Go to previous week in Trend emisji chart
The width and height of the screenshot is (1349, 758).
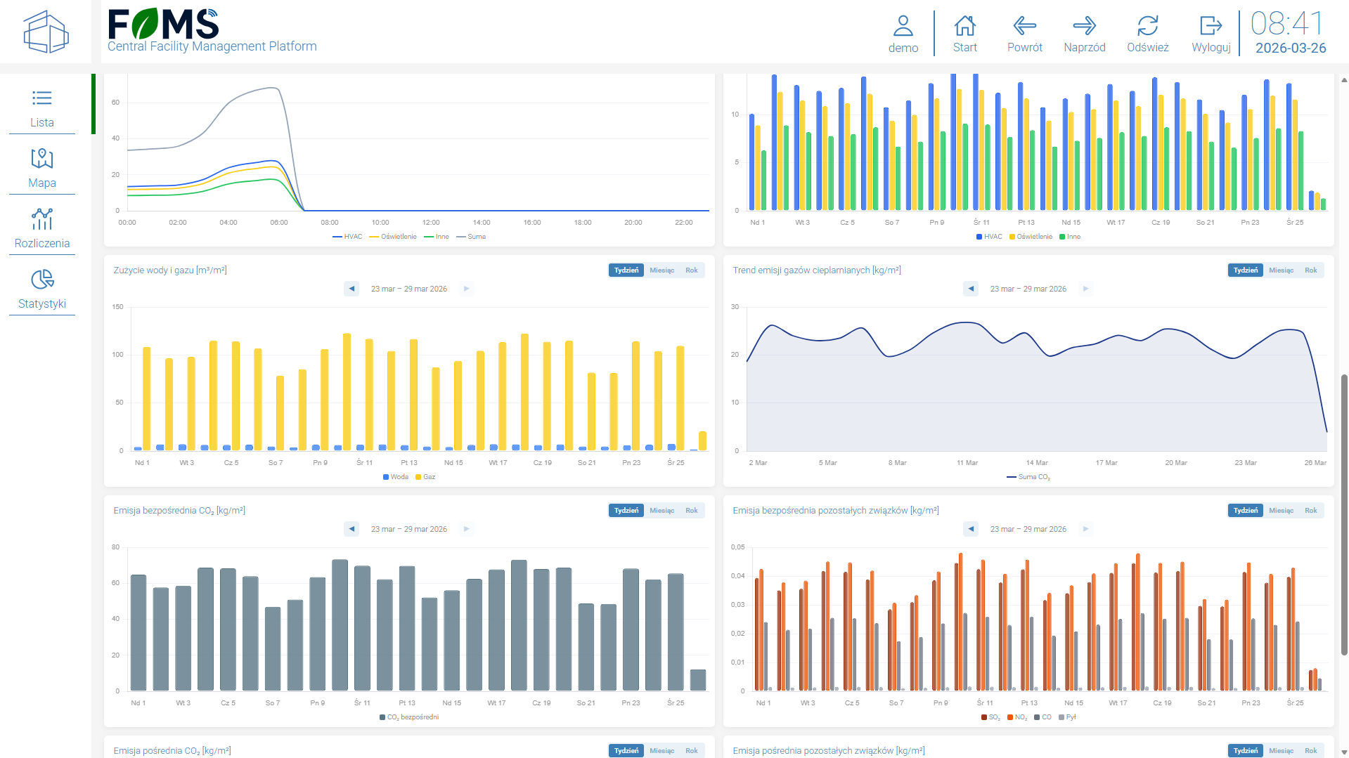[x=971, y=289]
